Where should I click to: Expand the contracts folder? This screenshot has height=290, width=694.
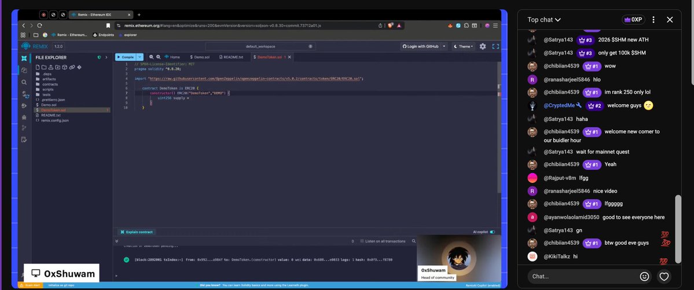(50, 84)
